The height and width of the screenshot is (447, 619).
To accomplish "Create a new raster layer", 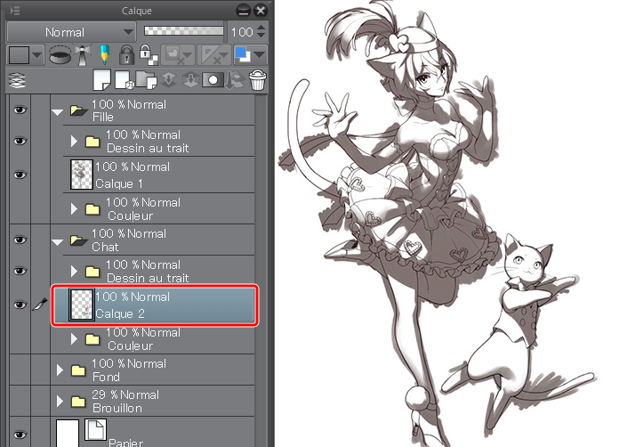I will 101,80.
